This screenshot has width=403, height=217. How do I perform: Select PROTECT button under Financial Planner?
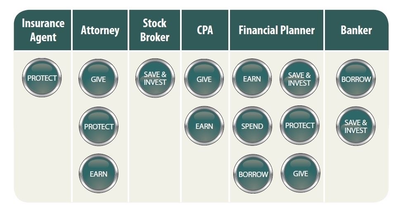coord(300,126)
